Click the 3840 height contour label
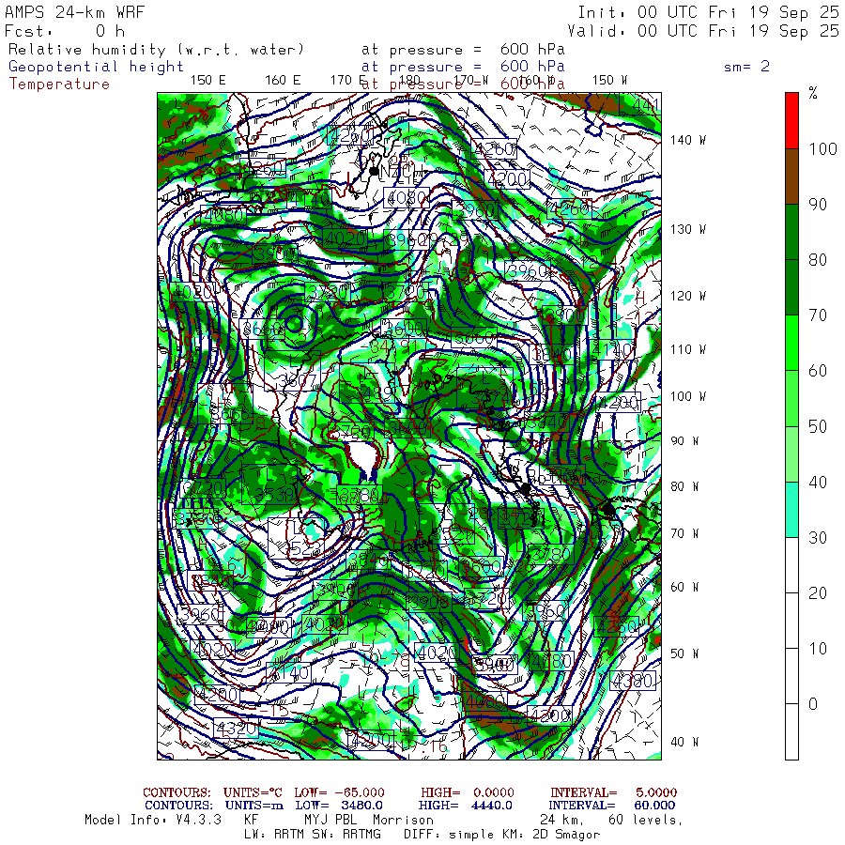 [x=369, y=561]
